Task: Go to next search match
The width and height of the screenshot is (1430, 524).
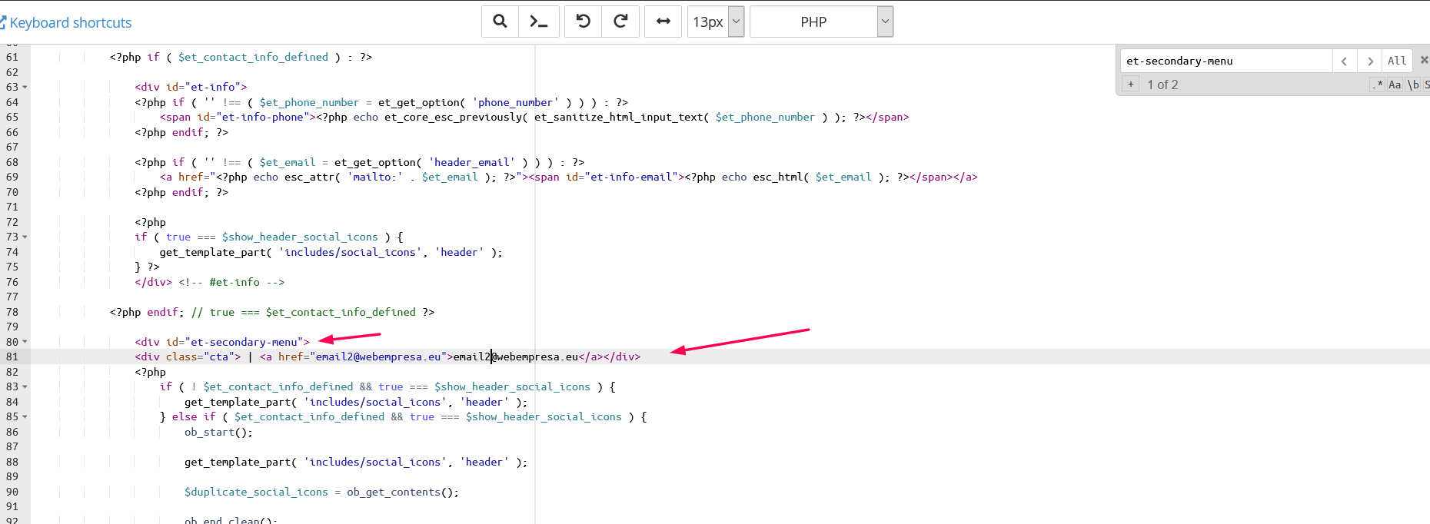Action: click(1369, 61)
